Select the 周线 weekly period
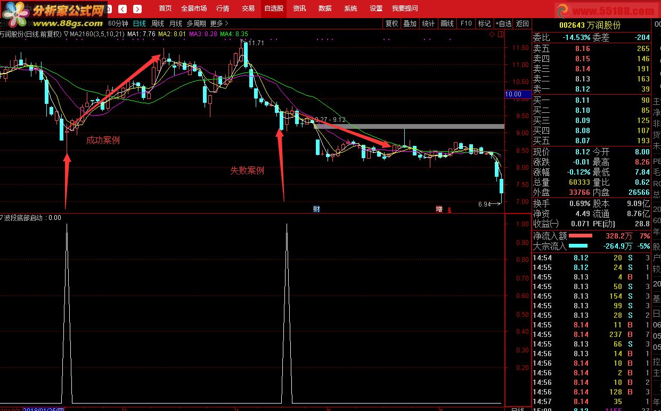The width and height of the screenshot is (661, 411). tap(158, 23)
